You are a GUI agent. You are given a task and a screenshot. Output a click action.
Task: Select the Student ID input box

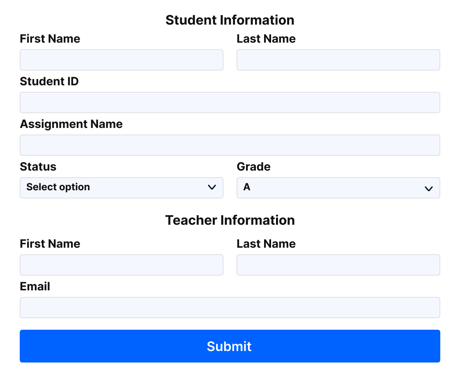tap(230, 103)
